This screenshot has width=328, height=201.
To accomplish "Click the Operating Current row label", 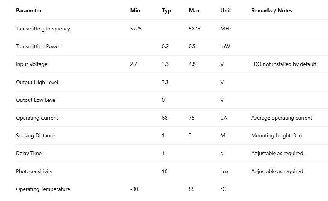I will point(37,118).
